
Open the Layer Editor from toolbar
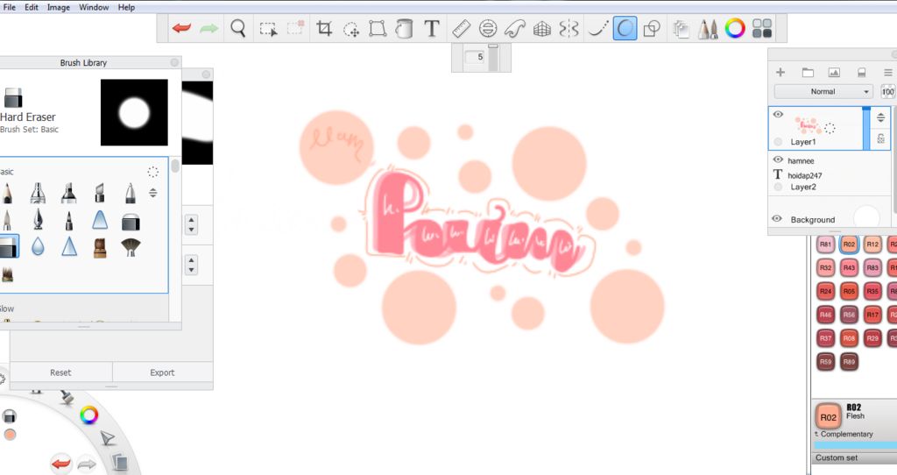click(681, 29)
